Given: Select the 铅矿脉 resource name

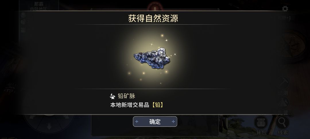Looking at the screenshot, I should (127, 96).
